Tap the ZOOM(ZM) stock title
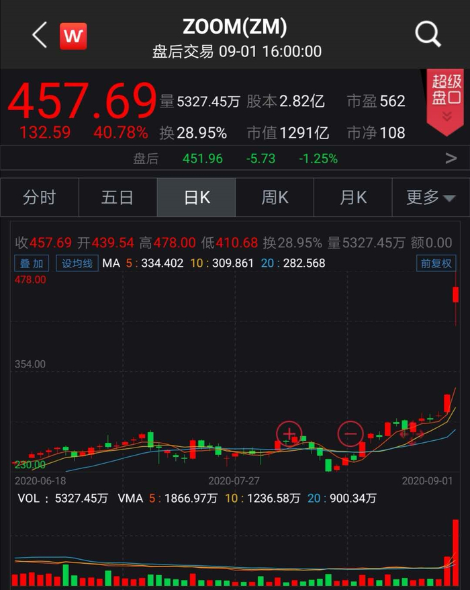Viewport: 470px width, 590px height. pos(235,27)
